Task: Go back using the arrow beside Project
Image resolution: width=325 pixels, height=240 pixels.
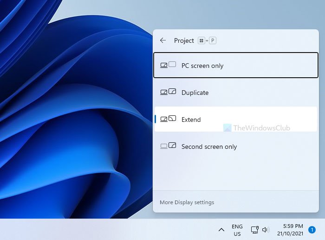Action: pos(163,40)
